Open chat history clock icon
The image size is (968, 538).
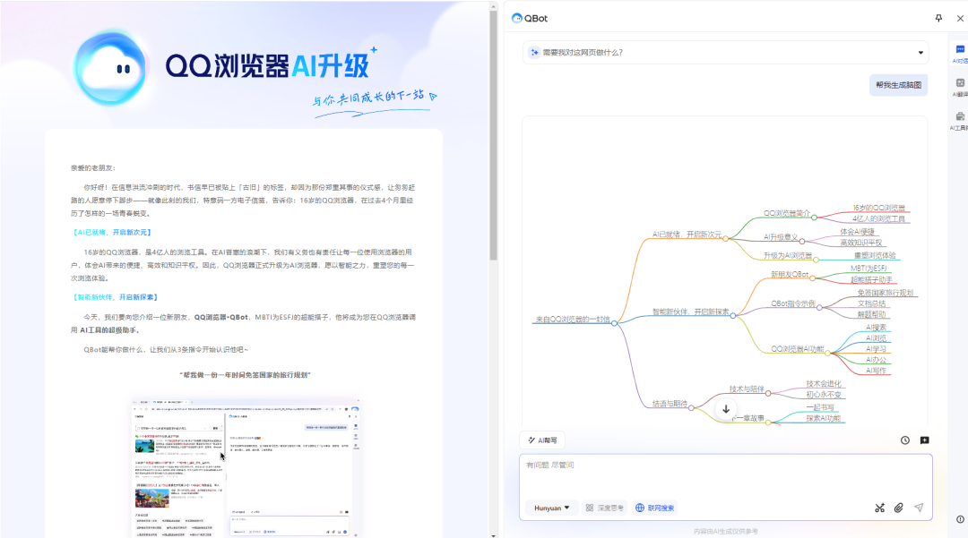[904, 440]
